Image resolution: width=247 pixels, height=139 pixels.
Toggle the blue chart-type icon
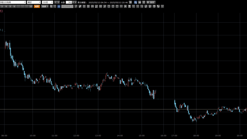tap(135, 2)
